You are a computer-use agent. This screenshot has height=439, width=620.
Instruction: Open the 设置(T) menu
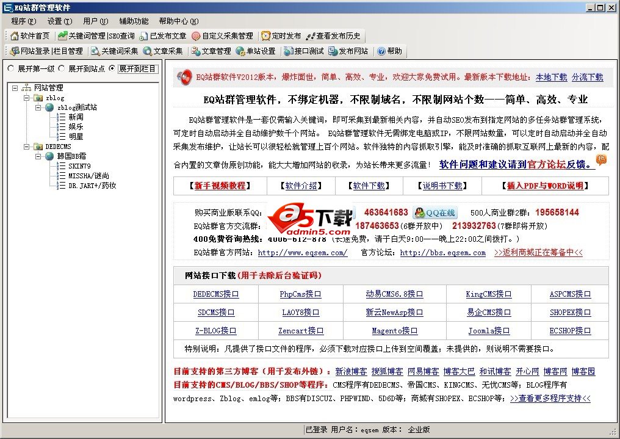point(60,21)
